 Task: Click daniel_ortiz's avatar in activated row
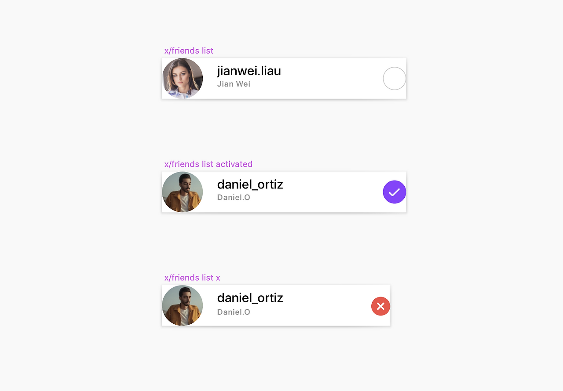click(183, 192)
